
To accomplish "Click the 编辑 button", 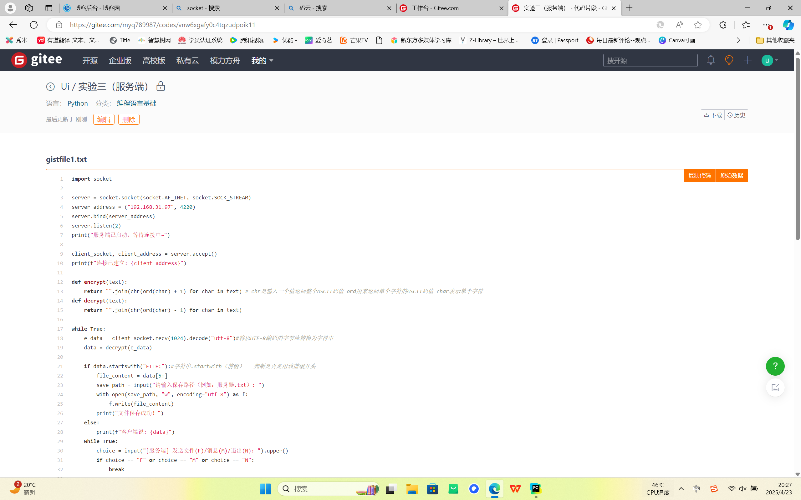I will click(x=104, y=119).
